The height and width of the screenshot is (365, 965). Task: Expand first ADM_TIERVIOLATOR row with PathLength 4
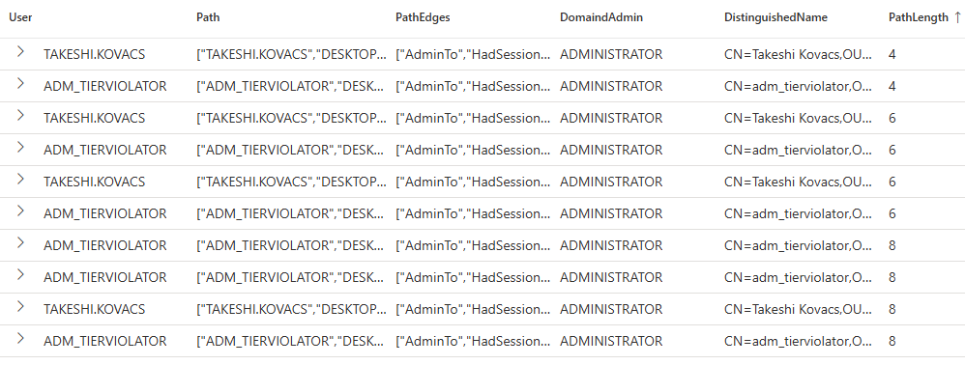tap(20, 84)
